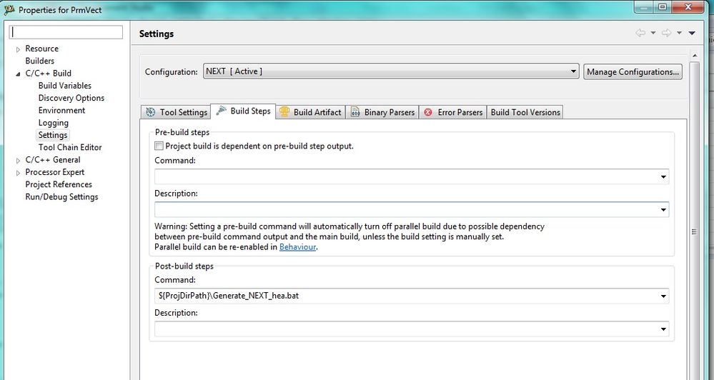Viewport: 714px width, 380px height.
Task: Select C/C++ General in the tree
Action: tap(52, 160)
